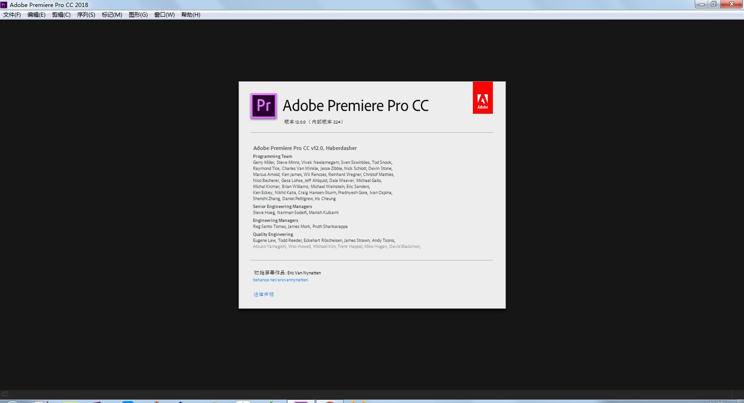Viewport: 744px width, 403px height.
Task: Click 'Adobe Premiere Pro CC v12.0, Haberdasher' line
Action: click(305, 148)
